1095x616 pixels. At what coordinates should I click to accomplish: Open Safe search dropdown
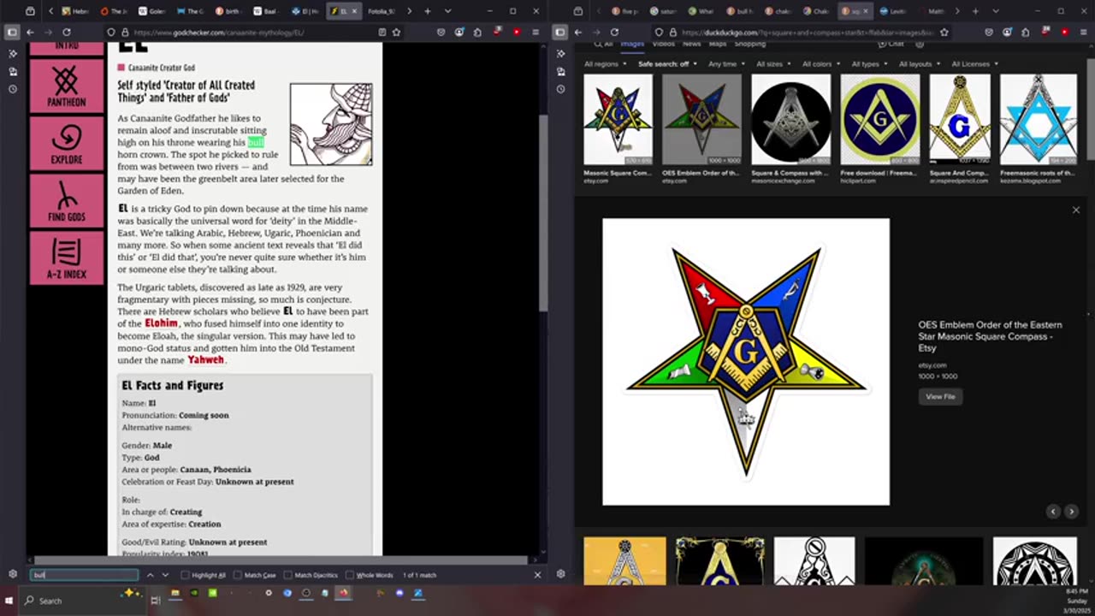click(x=667, y=64)
